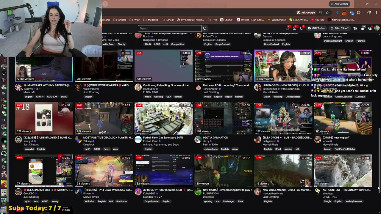Open the browser zoom magnifier icon
The width and height of the screenshot is (381, 214).
coord(321,12)
